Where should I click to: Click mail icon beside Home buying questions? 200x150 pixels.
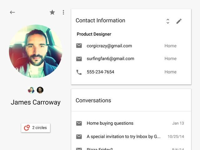coord(79,123)
